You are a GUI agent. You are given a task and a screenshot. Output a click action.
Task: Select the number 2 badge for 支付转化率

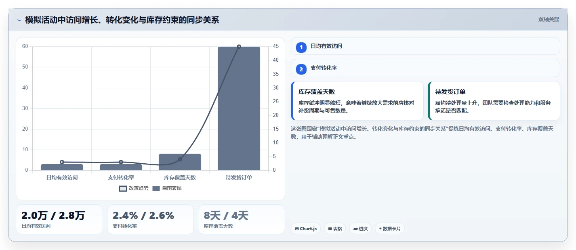(301, 69)
